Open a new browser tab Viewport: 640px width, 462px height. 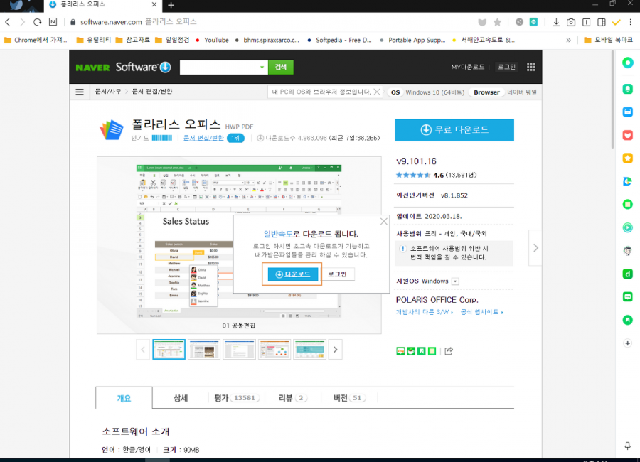tap(171, 5)
